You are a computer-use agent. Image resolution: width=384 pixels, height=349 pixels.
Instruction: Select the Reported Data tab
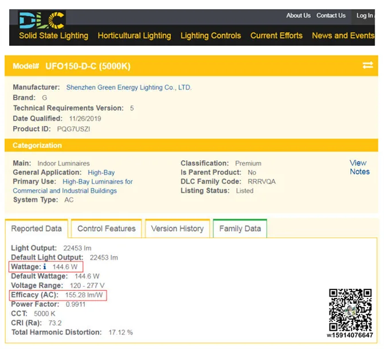37,229
